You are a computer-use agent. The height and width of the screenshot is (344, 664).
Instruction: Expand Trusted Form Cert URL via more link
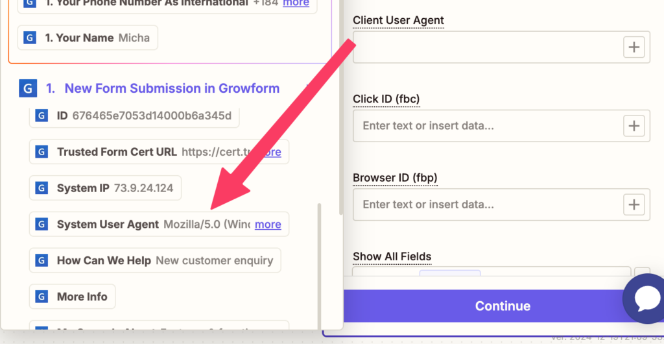coord(271,152)
